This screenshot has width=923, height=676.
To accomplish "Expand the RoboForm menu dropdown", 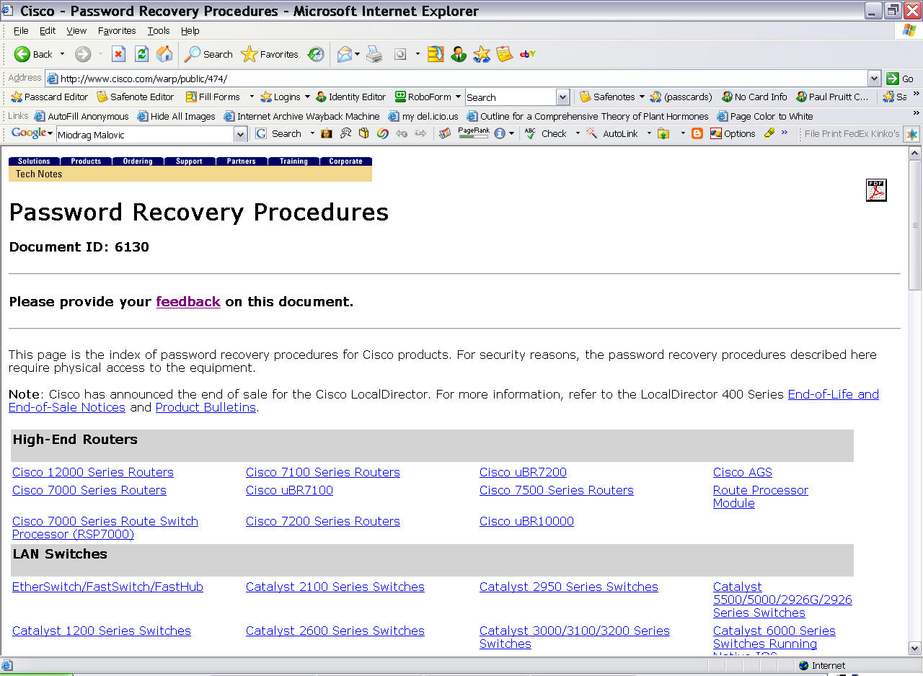I will (458, 97).
